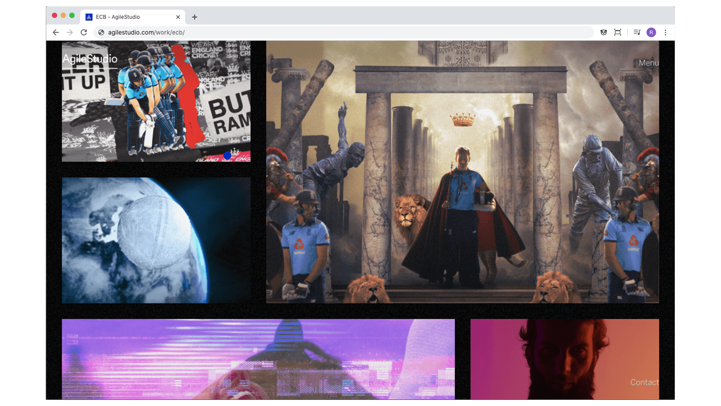This screenshot has height=406, width=721.
Task: Close the ECB - AgileStudio tab
Action: coord(178,17)
